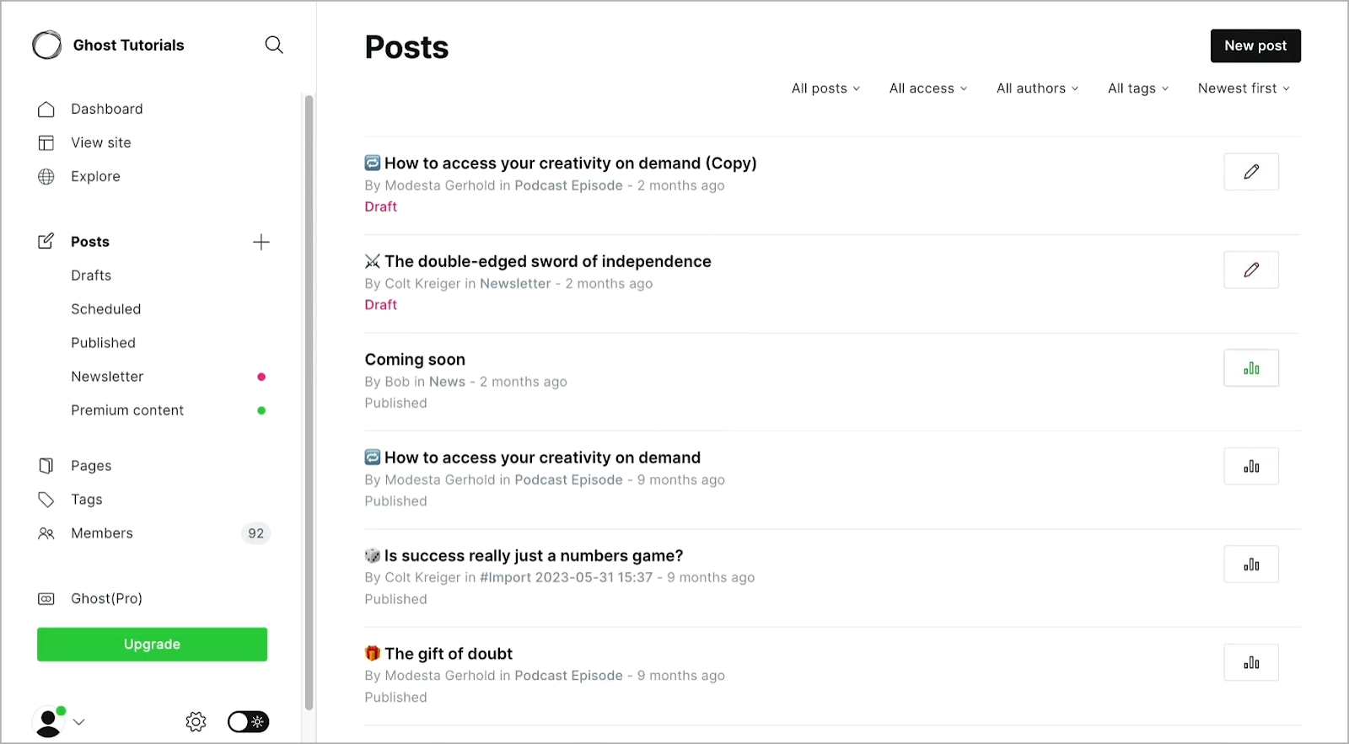Click the Ghost Tutorials site logo
This screenshot has width=1349, height=744.
[46, 45]
